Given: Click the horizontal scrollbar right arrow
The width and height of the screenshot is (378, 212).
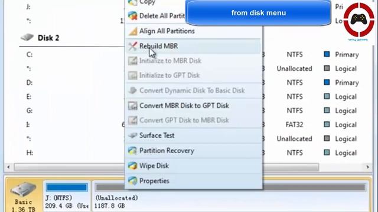Looking at the screenshot, I should (x=367, y=167).
